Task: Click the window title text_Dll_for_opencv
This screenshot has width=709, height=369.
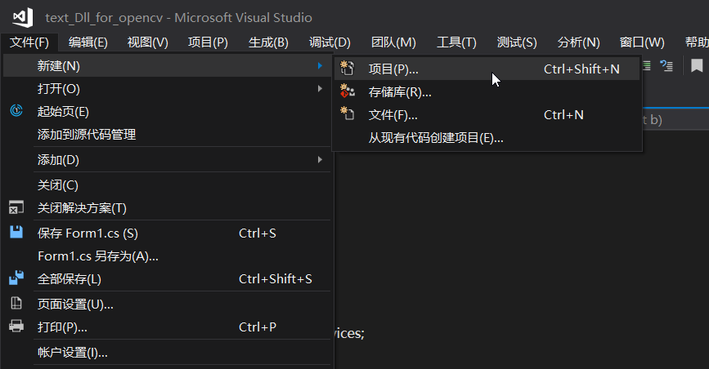Action: (x=104, y=18)
